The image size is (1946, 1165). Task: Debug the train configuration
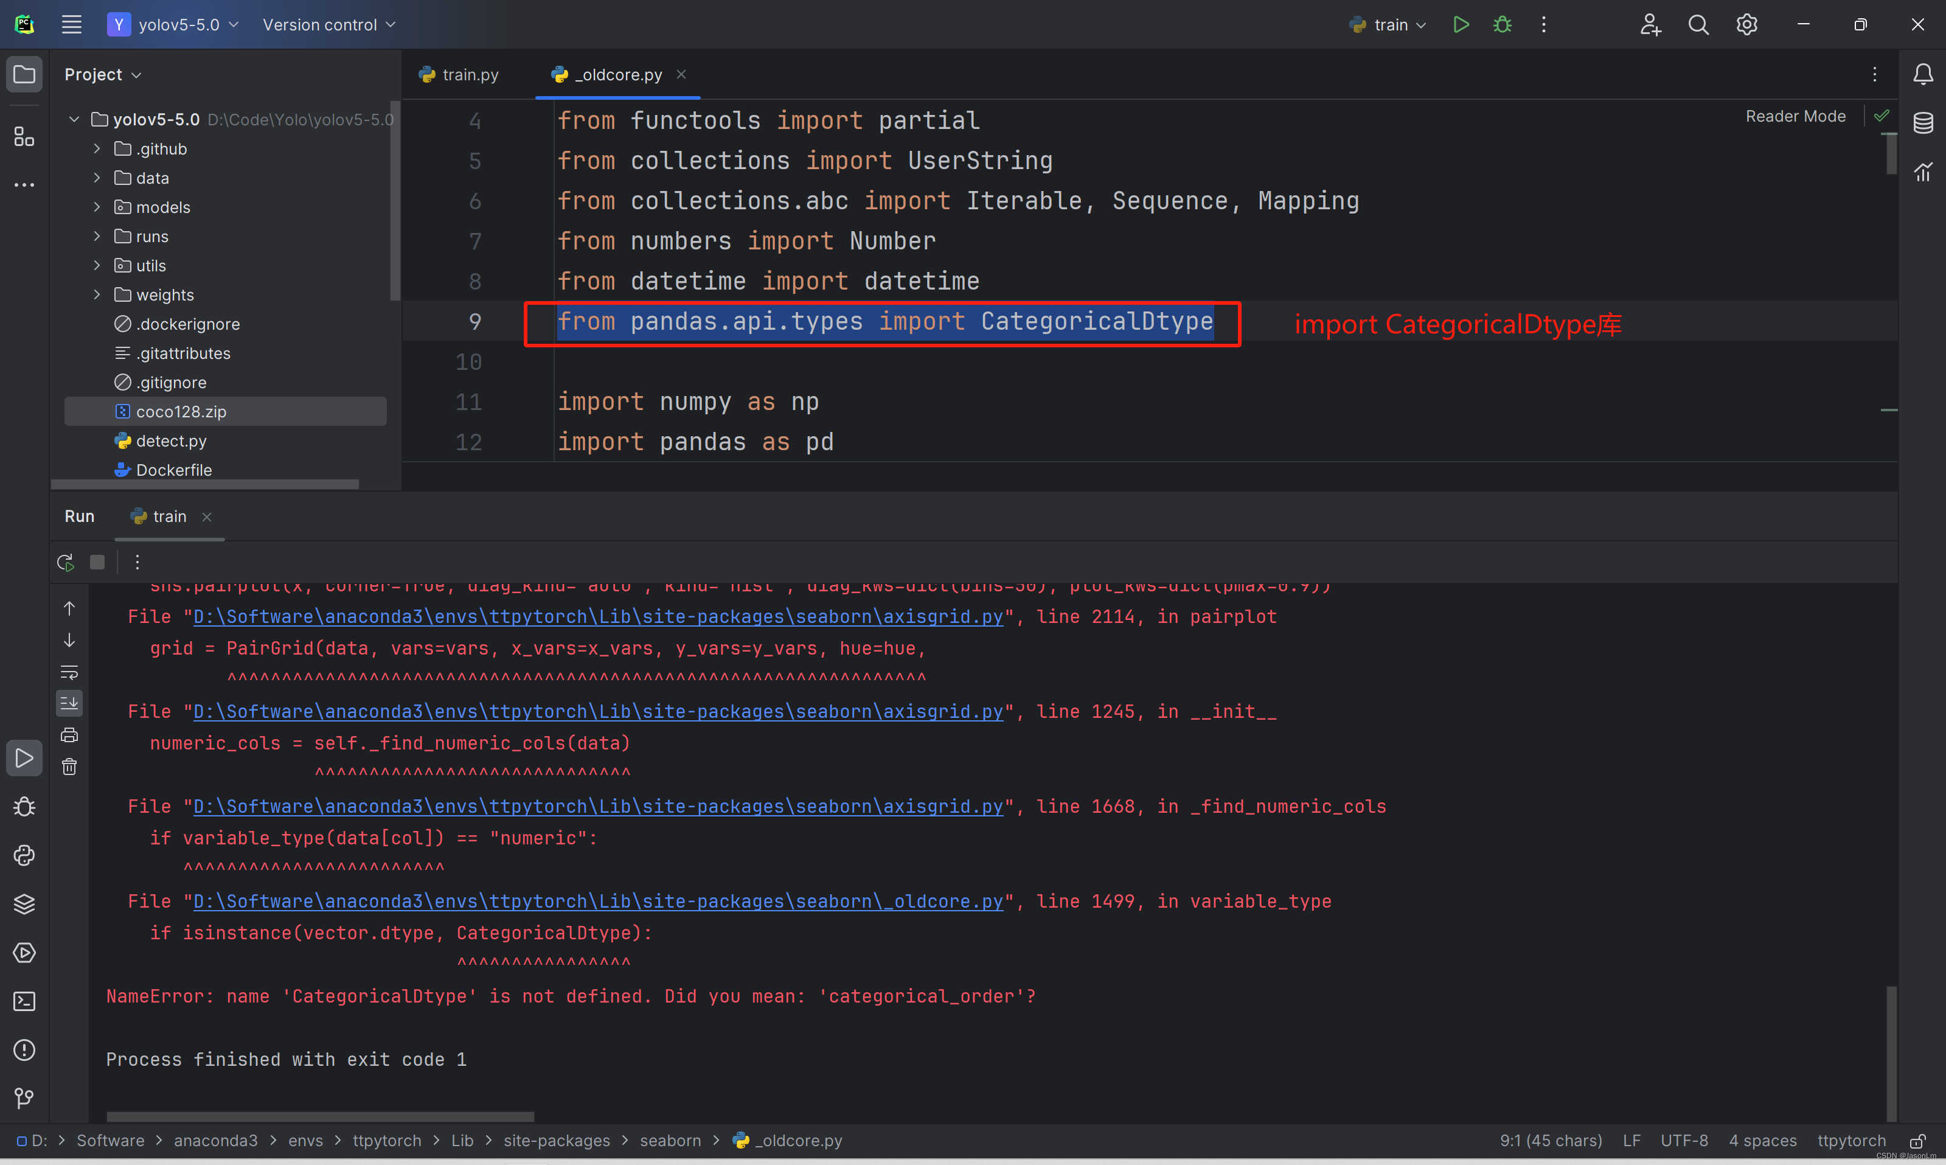pyautogui.click(x=1503, y=24)
